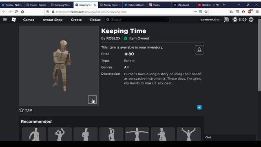Go forward in the browser
This screenshot has height=147, width=261.
coord(10,12)
